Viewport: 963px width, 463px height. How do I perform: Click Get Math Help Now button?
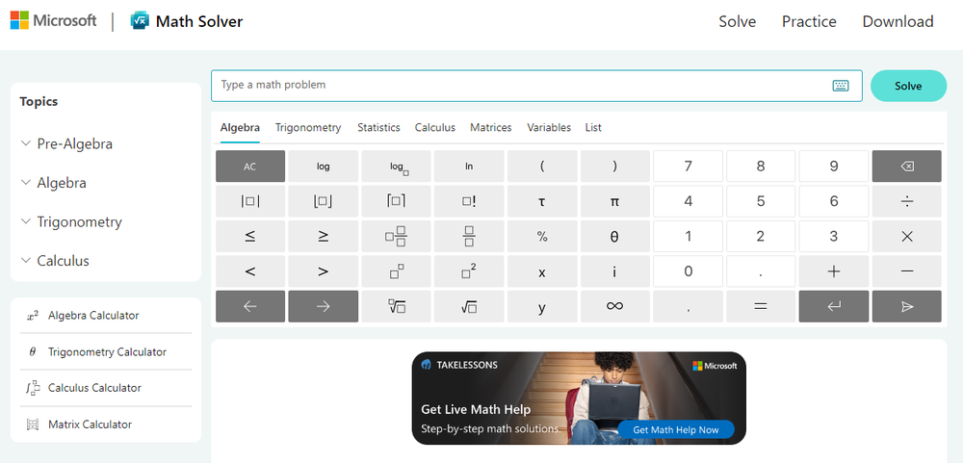click(676, 430)
